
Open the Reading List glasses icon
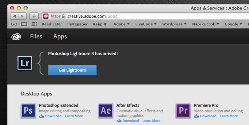(14, 24)
